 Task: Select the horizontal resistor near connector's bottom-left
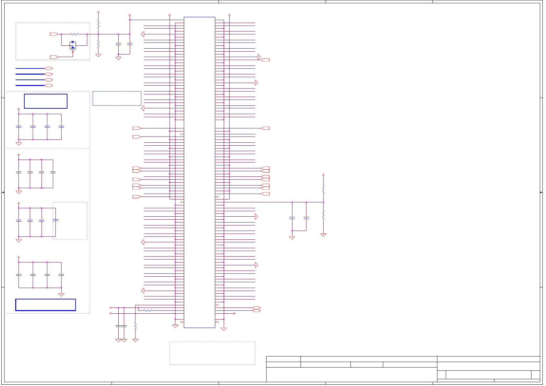(x=148, y=310)
